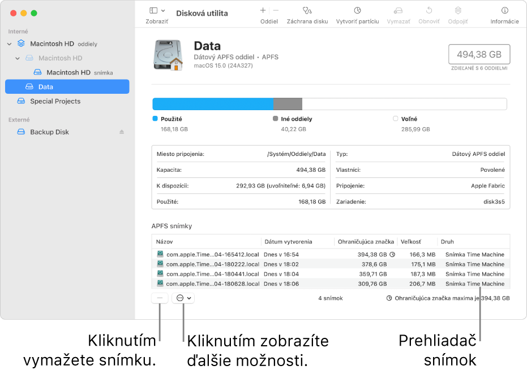Viewport: 527px width, 374px height.
Task: Open more options ellipsis menu below snapshots
Action: tap(183, 298)
